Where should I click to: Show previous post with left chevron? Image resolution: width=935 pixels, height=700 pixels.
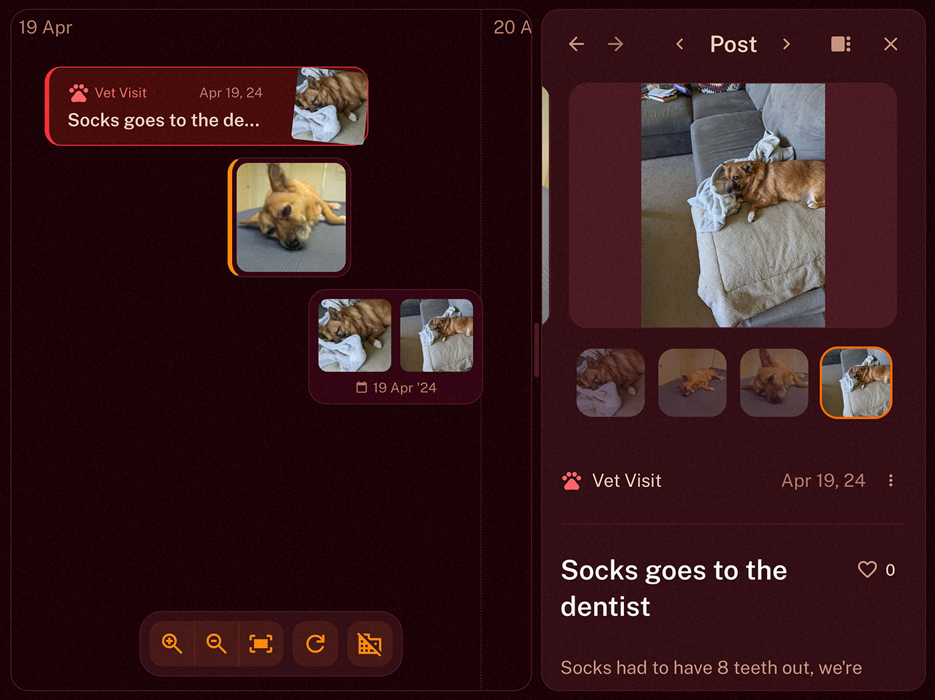(680, 44)
